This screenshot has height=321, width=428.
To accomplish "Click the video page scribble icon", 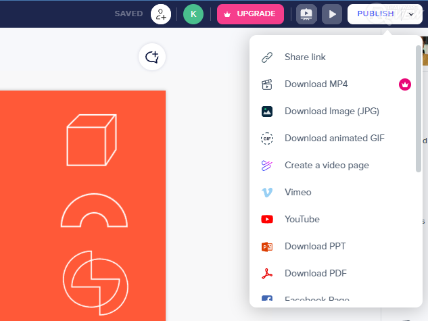I will pos(267,166).
